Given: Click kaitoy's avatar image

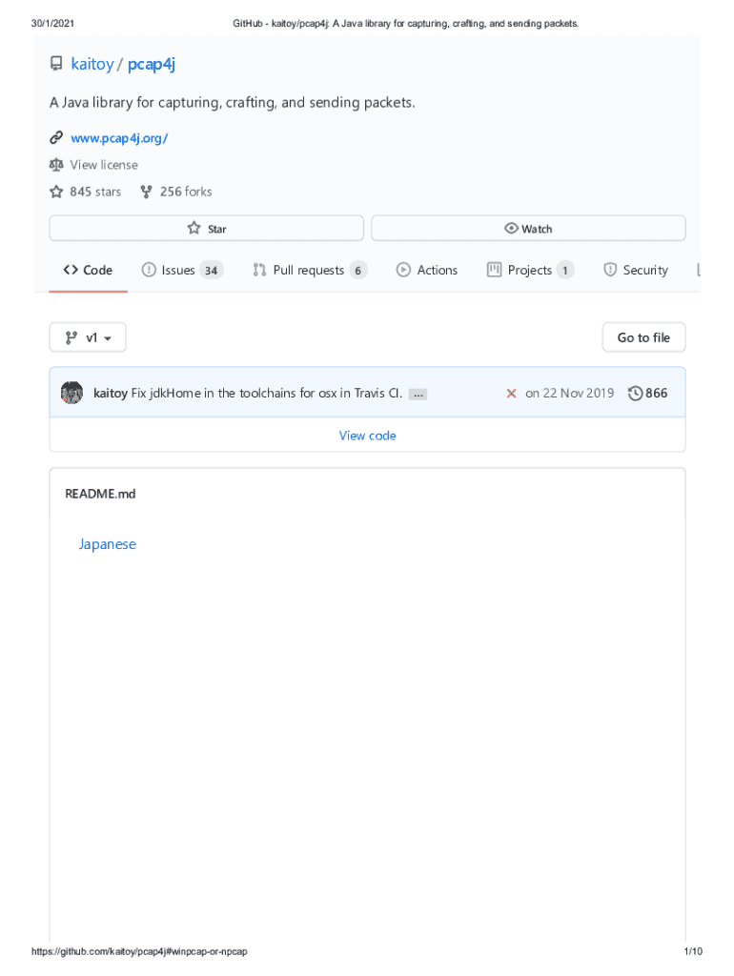Looking at the screenshot, I should pyautogui.click(x=71, y=393).
